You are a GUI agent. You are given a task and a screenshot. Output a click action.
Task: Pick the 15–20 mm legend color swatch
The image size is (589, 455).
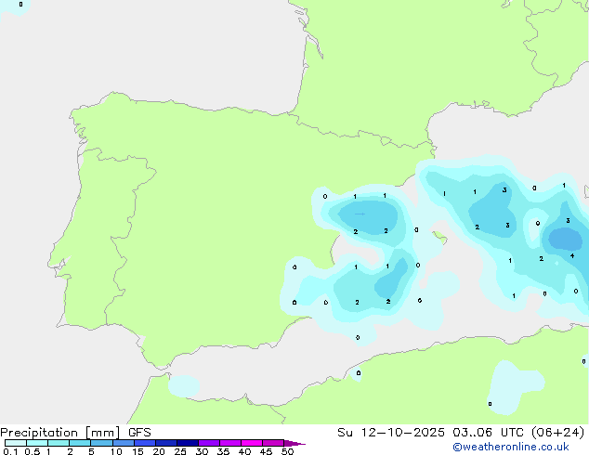point(145,443)
